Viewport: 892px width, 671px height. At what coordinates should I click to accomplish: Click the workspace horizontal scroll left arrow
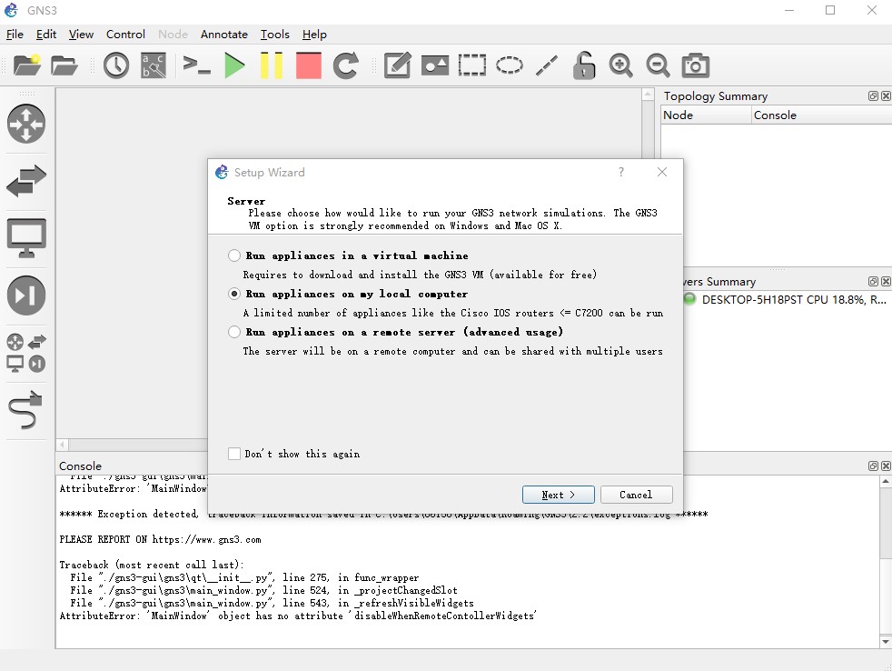click(63, 445)
